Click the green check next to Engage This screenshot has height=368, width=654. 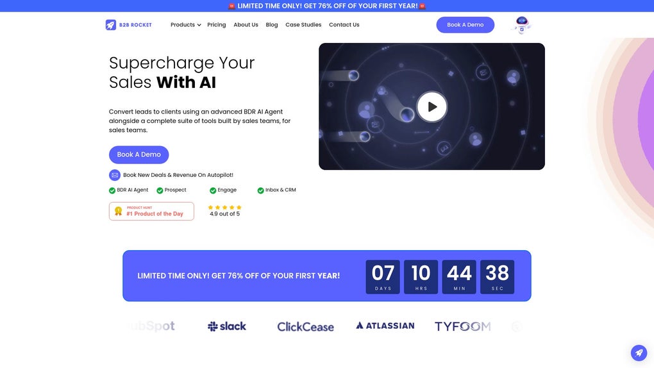tap(213, 190)
